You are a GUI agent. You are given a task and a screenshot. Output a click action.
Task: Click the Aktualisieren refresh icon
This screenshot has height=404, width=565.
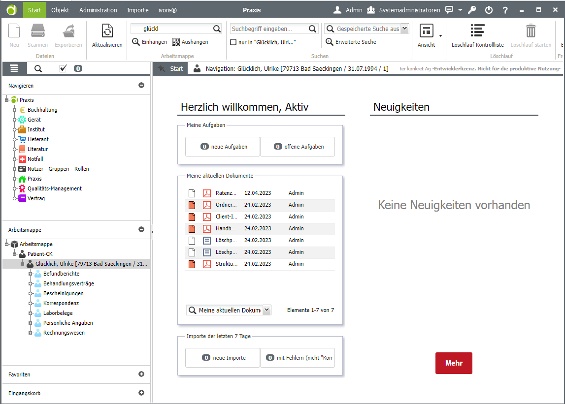click(x=107, y=31)
